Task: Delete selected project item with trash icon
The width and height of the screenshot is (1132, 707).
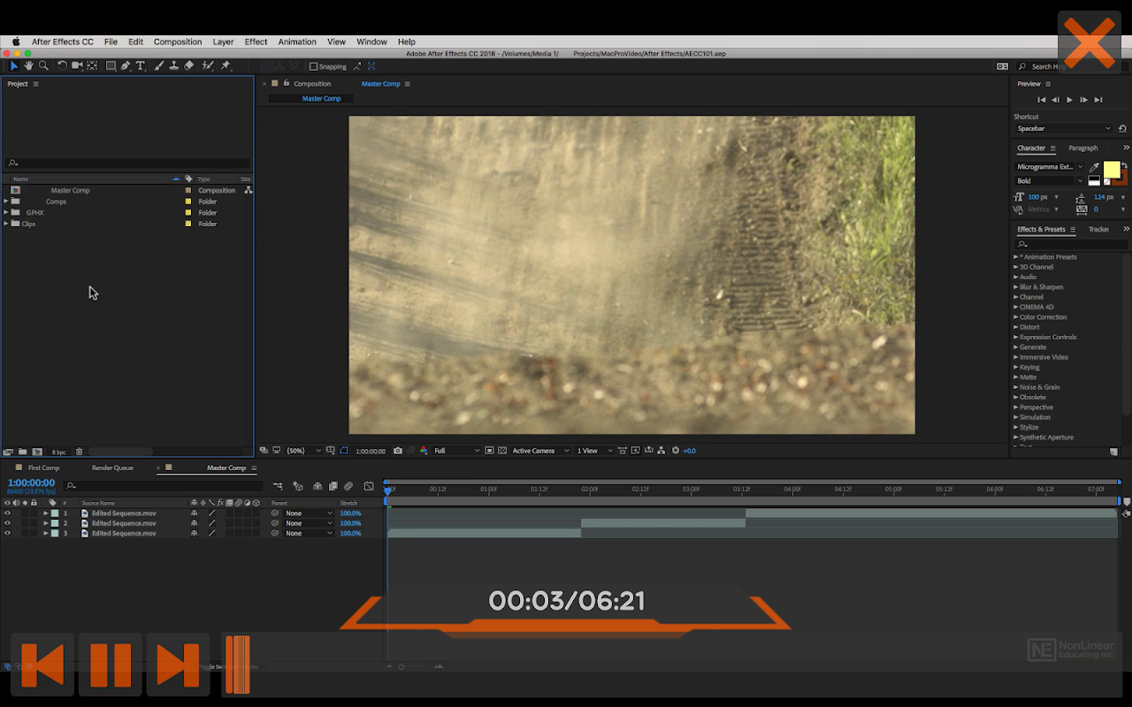Action: pos(79,452)
